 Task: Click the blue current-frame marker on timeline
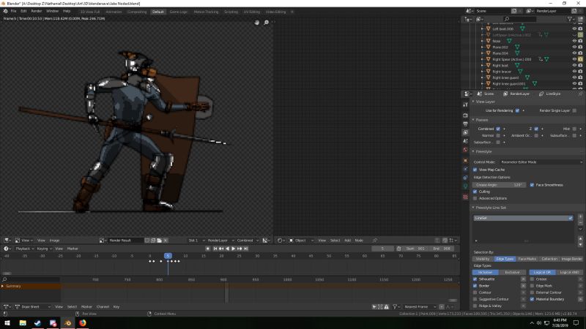[x=168, y=255]
